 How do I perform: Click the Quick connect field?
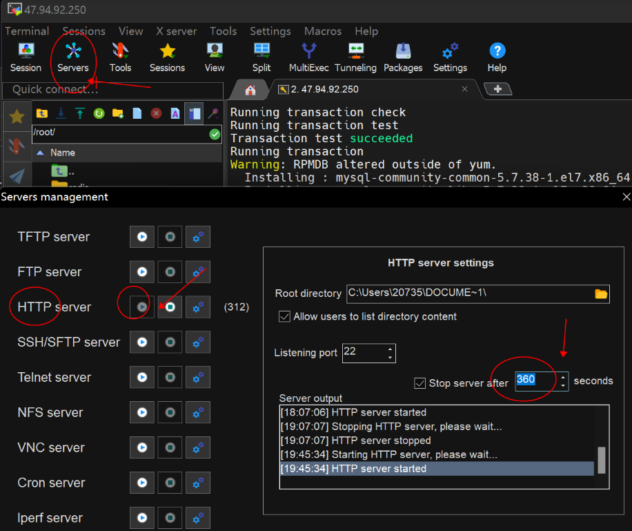113,90
